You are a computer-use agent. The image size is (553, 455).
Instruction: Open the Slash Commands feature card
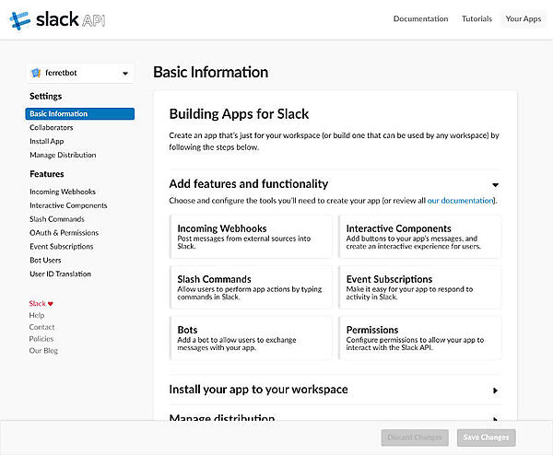(251, 287)
